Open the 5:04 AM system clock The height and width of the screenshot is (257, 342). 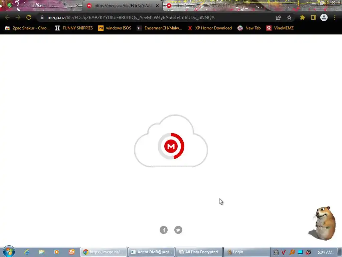coord(325,252)
